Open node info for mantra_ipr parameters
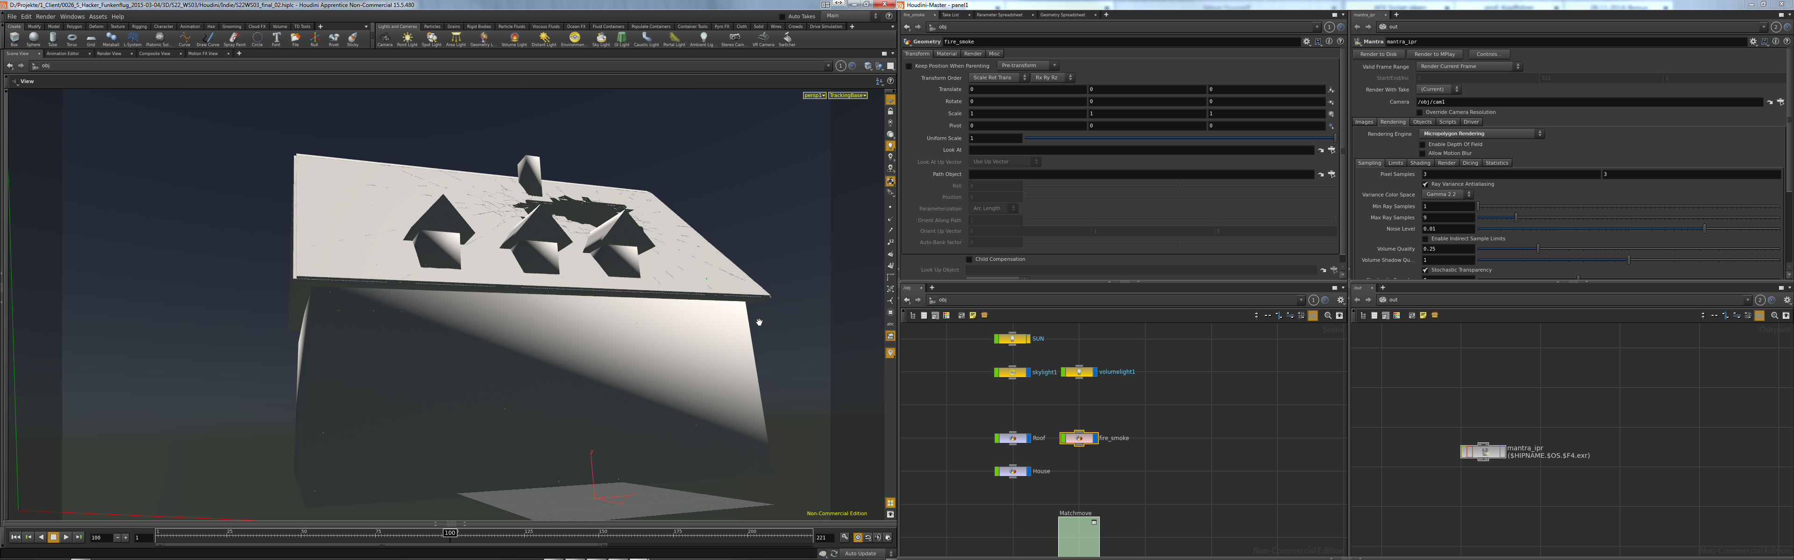This screenshot has height=560, width=1794. [1776, 42]
